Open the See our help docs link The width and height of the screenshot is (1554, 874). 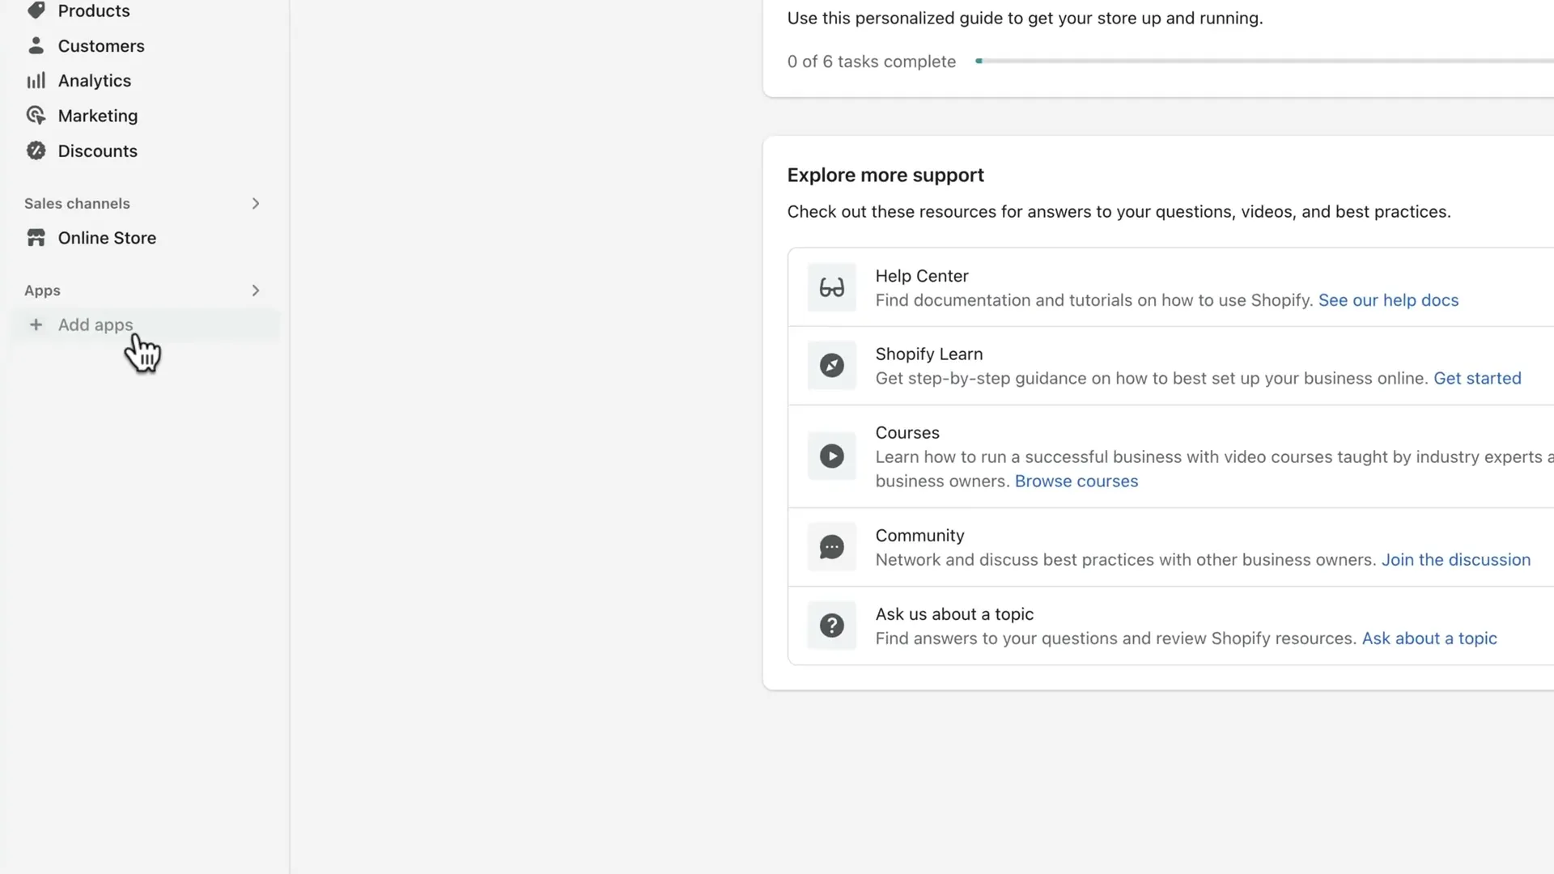(1388, 300)
